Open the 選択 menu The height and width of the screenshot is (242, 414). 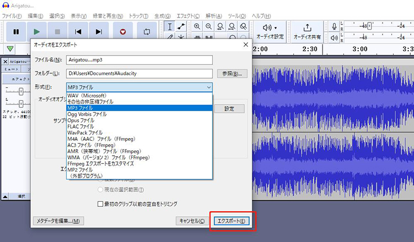[57, 16]
